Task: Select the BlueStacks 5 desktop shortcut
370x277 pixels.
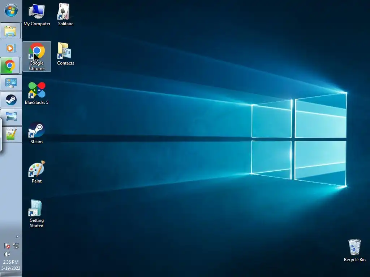Action: pos(37,93)
